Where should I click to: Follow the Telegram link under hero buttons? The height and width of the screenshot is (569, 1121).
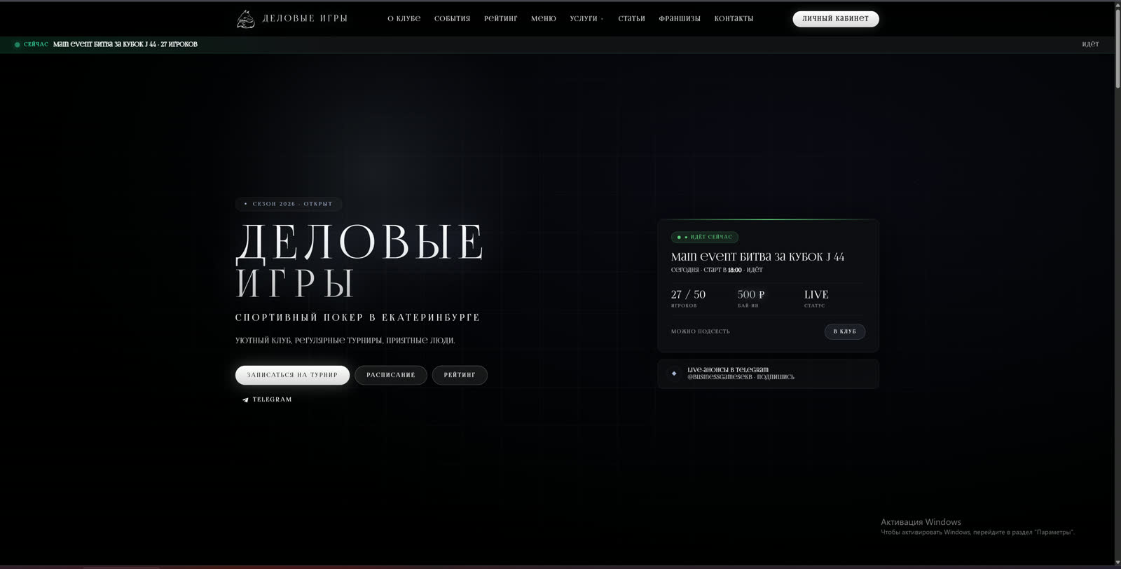coord(267,400)
